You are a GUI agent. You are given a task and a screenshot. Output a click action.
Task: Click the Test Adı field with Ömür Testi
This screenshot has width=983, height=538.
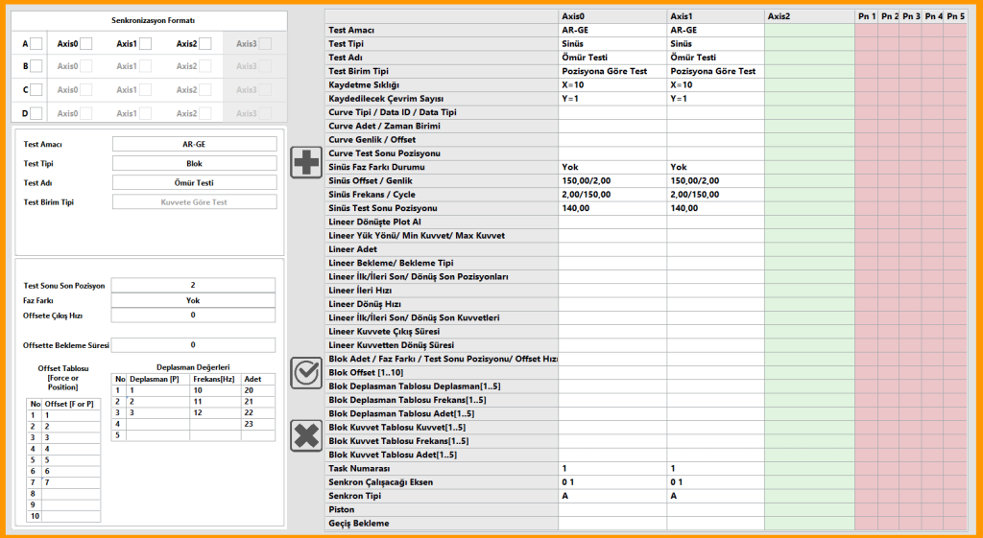(x=194, y=182)
